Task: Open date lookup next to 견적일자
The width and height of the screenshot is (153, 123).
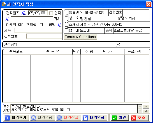Action: point(24,13)
